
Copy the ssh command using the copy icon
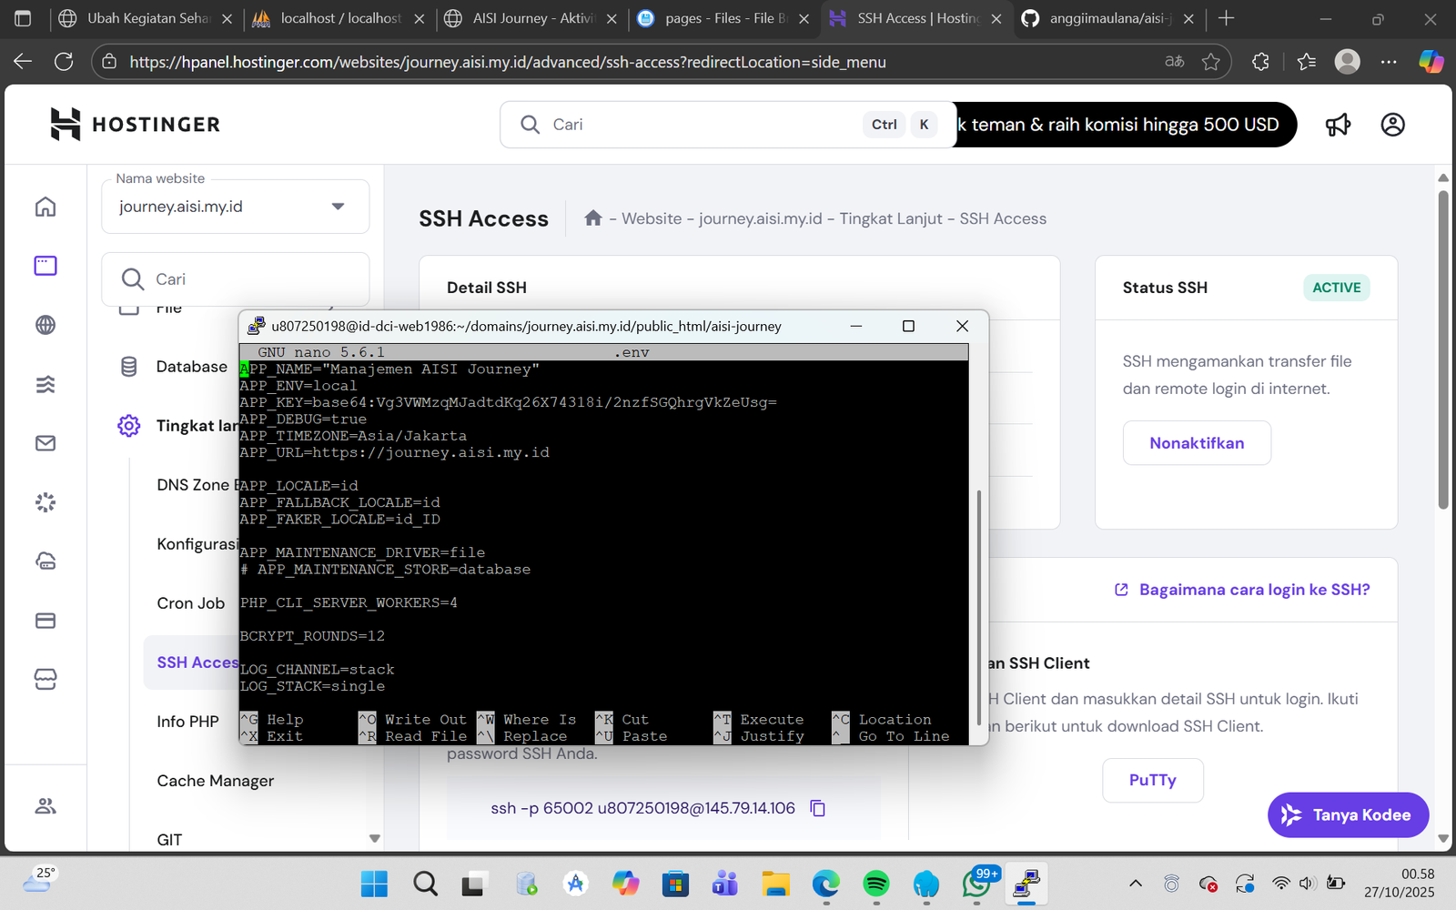coord(817,808)
